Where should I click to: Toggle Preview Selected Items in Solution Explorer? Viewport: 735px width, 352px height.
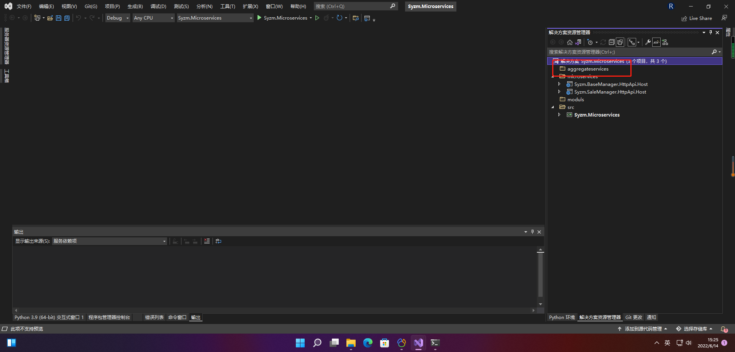pyautogui.click(x=656, y=42)
